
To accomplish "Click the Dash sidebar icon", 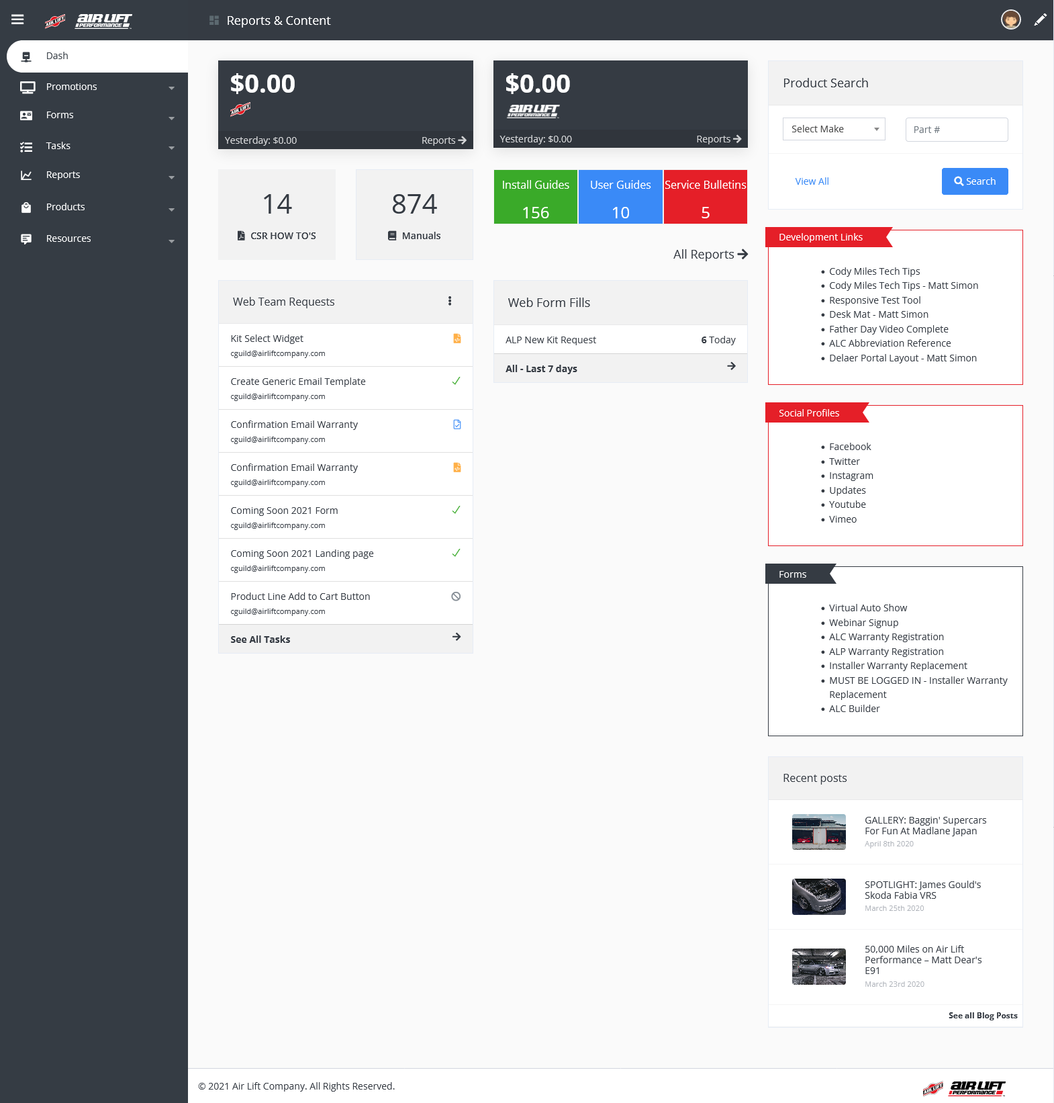I will 26,56.
